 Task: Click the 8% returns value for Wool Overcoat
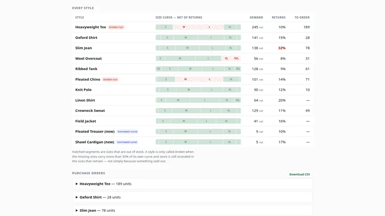(x=283, y=59)
